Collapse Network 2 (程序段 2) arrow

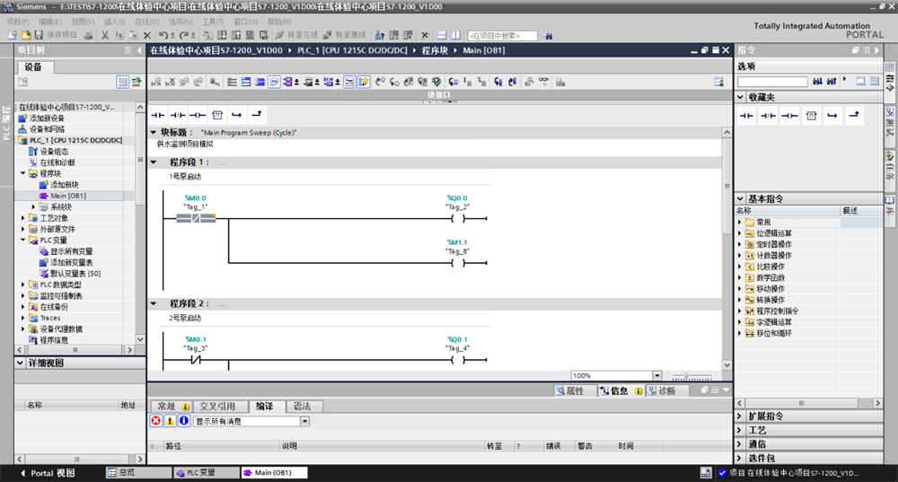point(154,303)
